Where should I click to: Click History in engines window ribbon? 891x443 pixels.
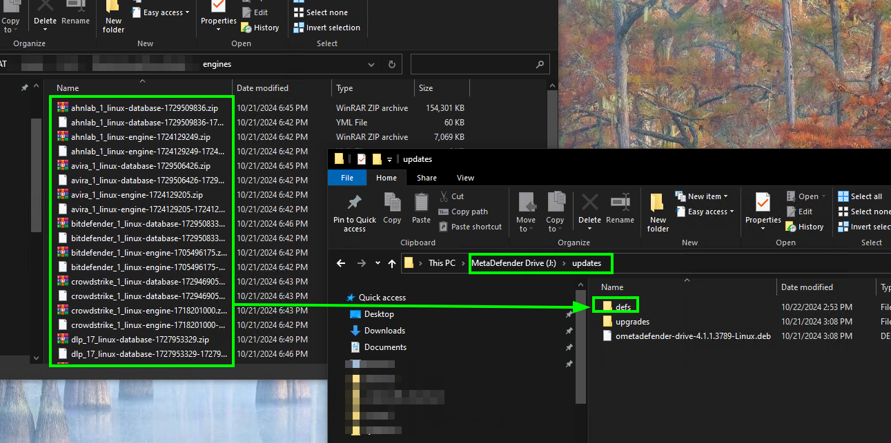[x=260, y=28]
